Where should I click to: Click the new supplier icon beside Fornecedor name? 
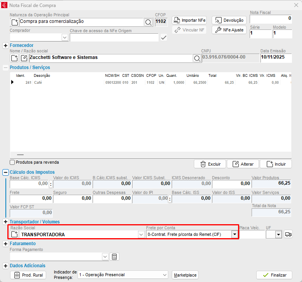(x=14, y=58)
